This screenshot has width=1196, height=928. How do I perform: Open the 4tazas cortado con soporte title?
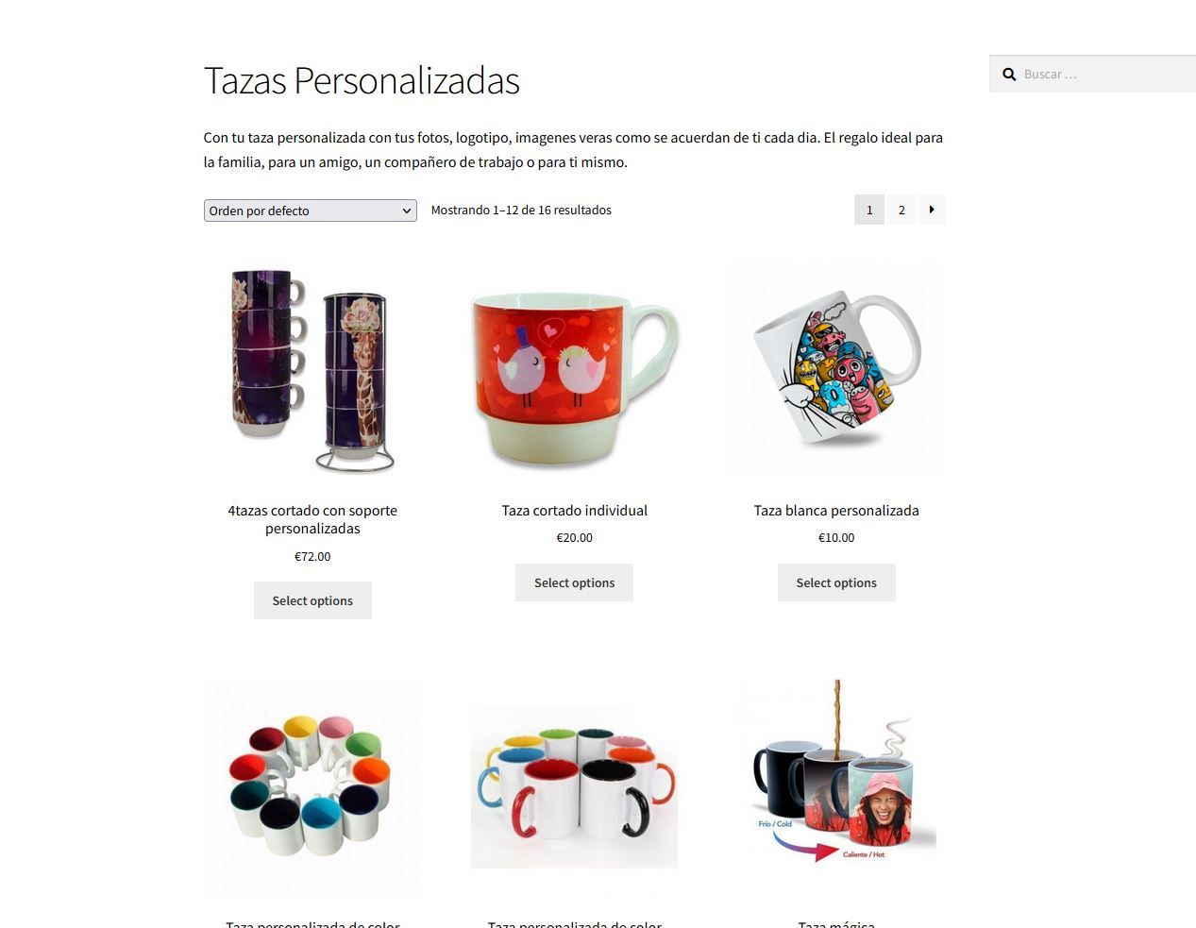tap(312, 519)
